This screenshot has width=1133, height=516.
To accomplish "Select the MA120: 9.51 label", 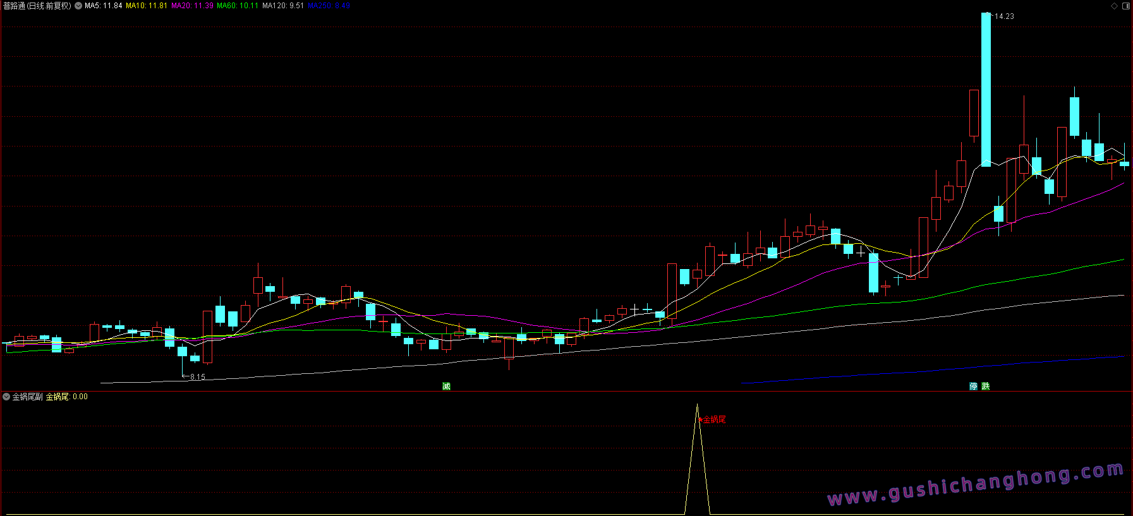I will click(283, 6).
